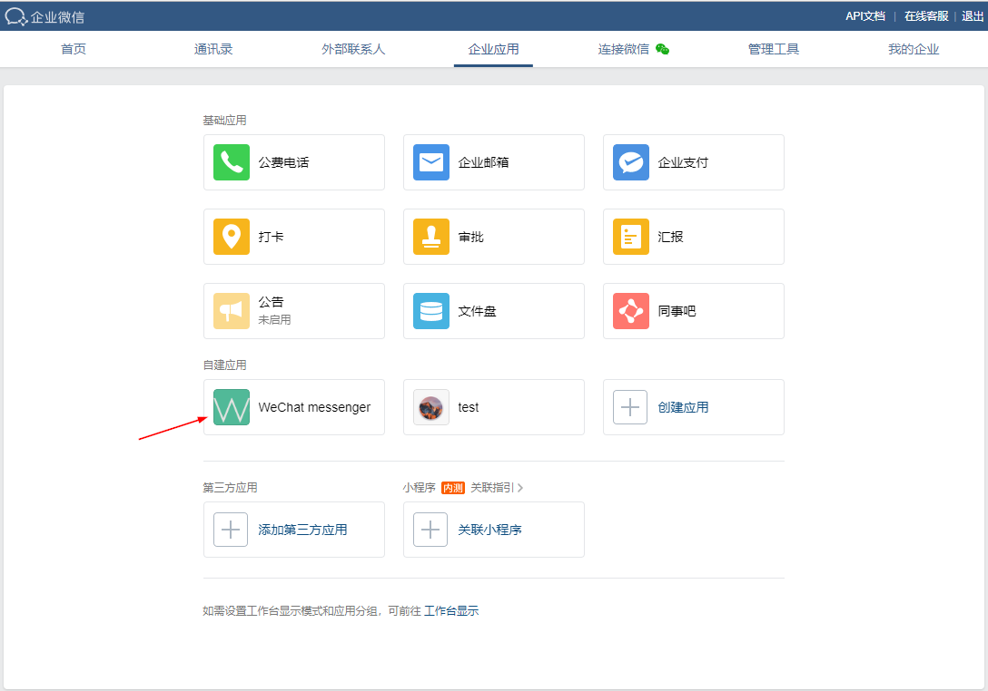This screenshot has height=691, width=988.
Task: Open the 工作台显示 settings link
Action: click(x=452, y=610)
